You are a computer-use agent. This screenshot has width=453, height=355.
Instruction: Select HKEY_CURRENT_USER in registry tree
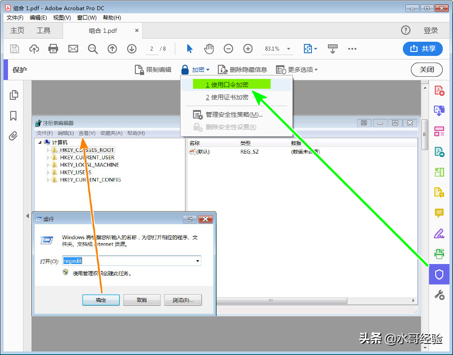click(87, 158)
